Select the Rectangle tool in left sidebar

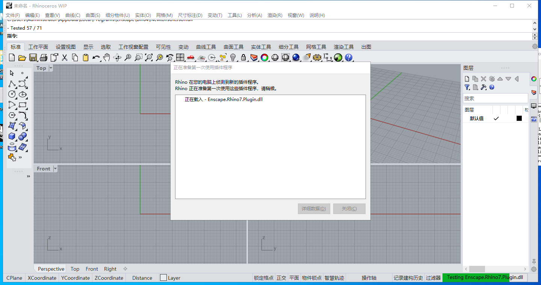click(x=23, y=105)
